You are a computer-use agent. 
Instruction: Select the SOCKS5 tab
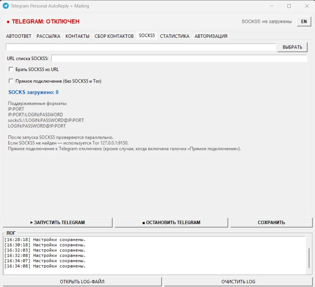(147, 35)
